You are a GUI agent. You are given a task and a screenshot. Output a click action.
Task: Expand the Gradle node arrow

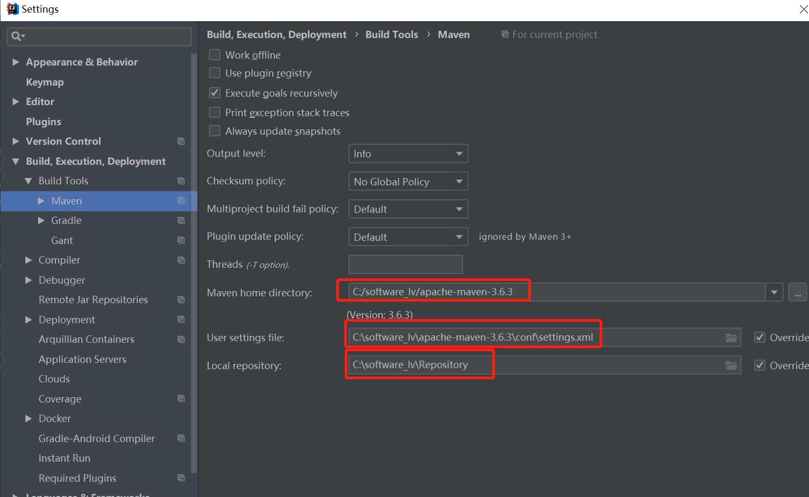pyautogui.click(x=41, y=221)
